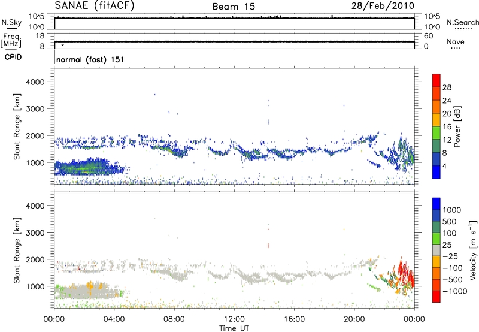The width and height of the screenshot is (479, 332).
Task: Click the '04:00' time tick label
Action: tap(114, 319)
